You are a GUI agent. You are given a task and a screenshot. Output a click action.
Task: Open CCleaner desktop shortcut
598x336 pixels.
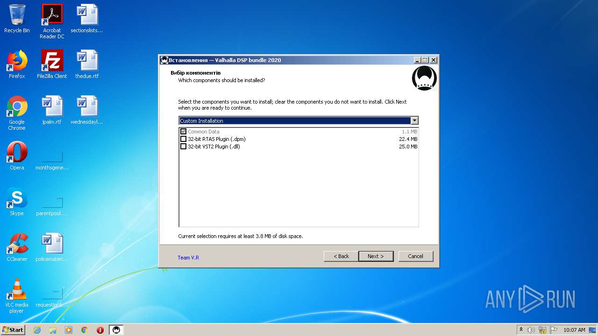click(17, 247)
